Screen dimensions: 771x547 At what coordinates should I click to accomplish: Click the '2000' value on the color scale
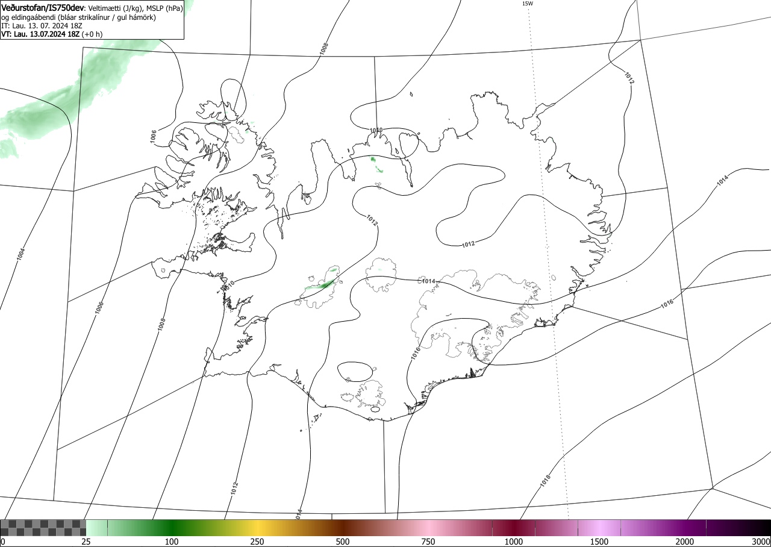(x=685, y=542)
